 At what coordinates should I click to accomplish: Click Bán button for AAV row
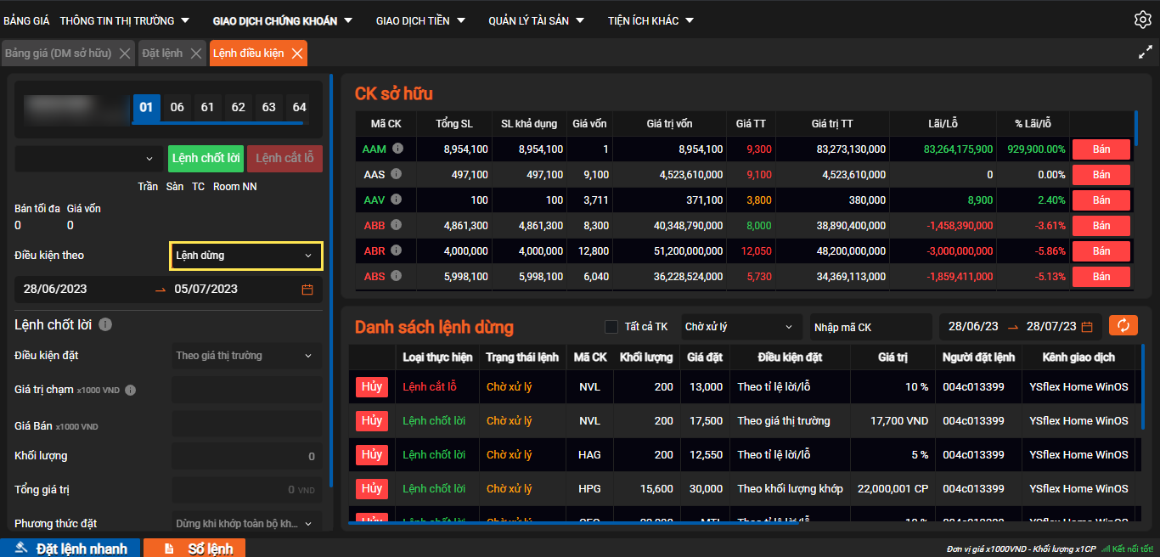[1101, 200]
